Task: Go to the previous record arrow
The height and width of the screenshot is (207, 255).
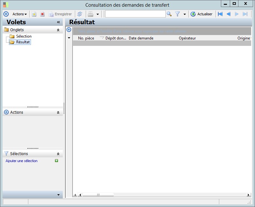Action: pyautogui.click(x=229, y=14)
